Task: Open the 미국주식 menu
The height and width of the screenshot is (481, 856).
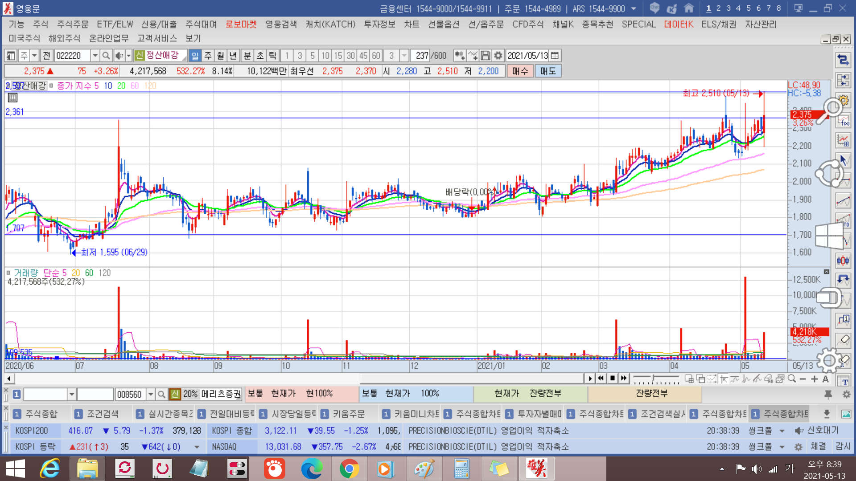Action: pos(24,38)
